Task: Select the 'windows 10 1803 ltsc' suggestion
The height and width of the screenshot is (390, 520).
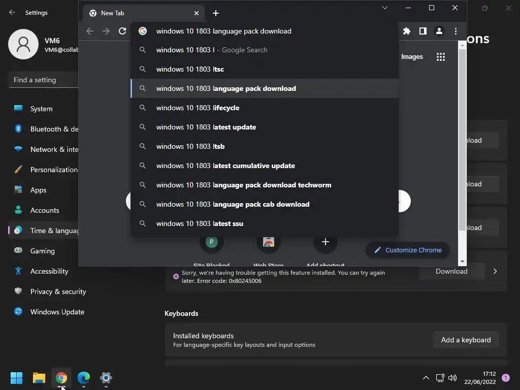Action: click(x=265, y=69)
